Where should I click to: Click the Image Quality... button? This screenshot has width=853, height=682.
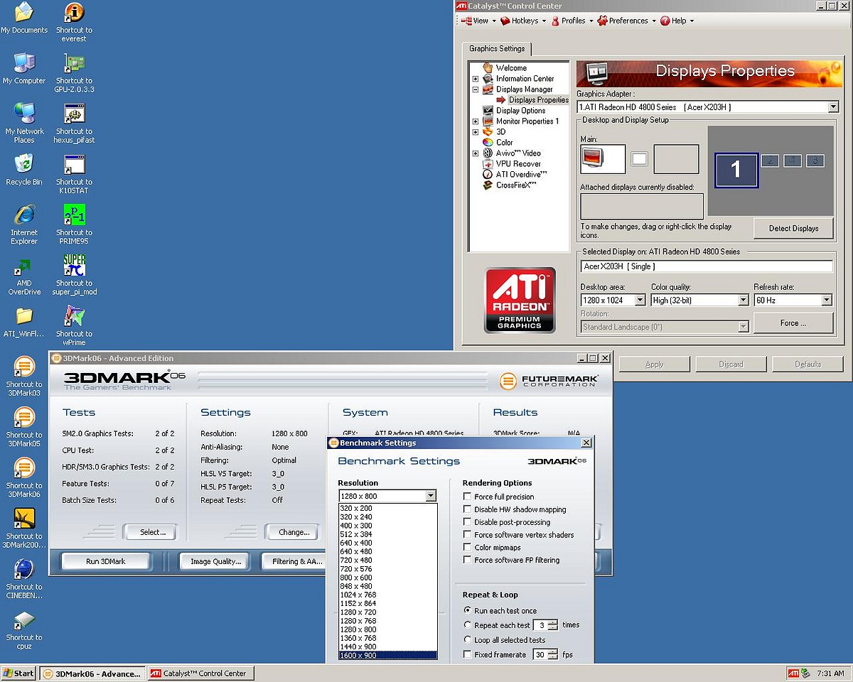point(215,561)
